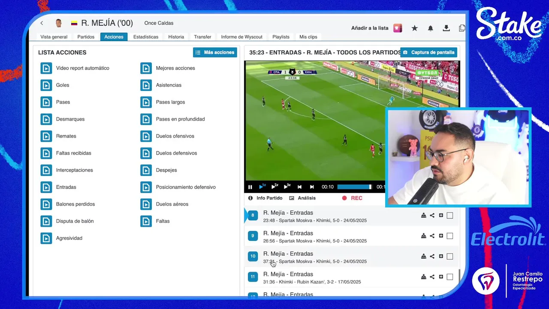
Task: Click the download icon in the header
Action: pos(446,28)
